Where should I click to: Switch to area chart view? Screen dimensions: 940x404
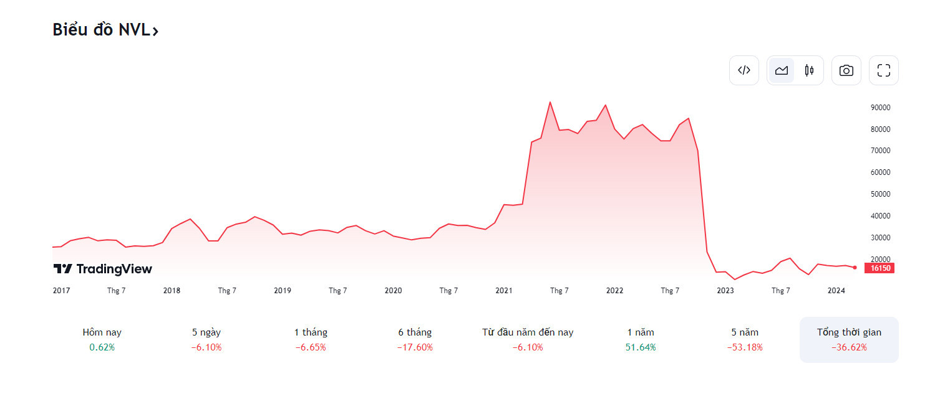pyautogui.click(x=782, y=70)
